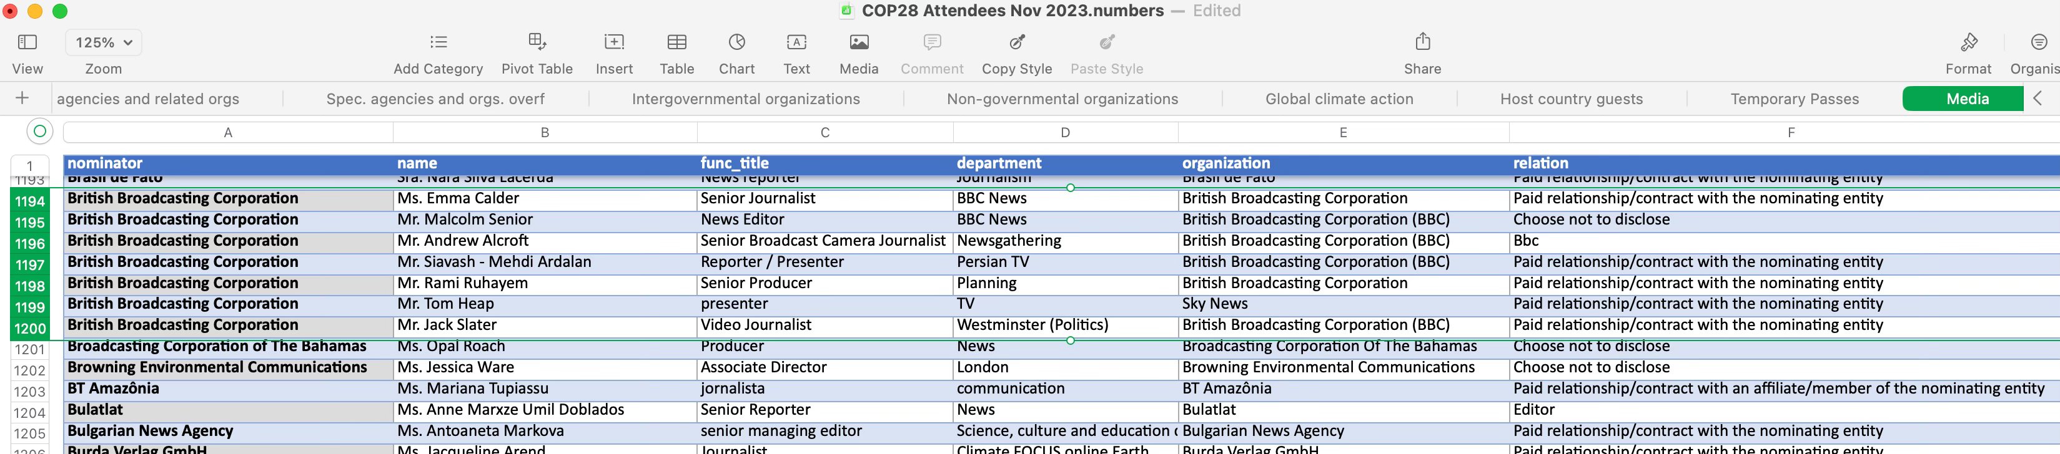Viewport: 2060px width, 454px height.
Task: Open the Temporary Passes sheet tab
Action: pos(1795,99)
